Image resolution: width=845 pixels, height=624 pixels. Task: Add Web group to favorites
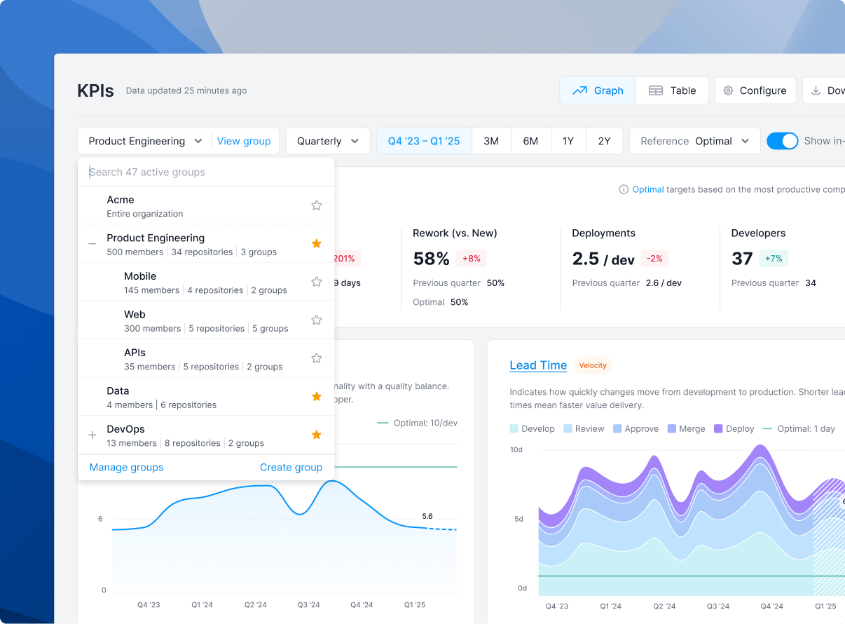(x=316, y=320)
